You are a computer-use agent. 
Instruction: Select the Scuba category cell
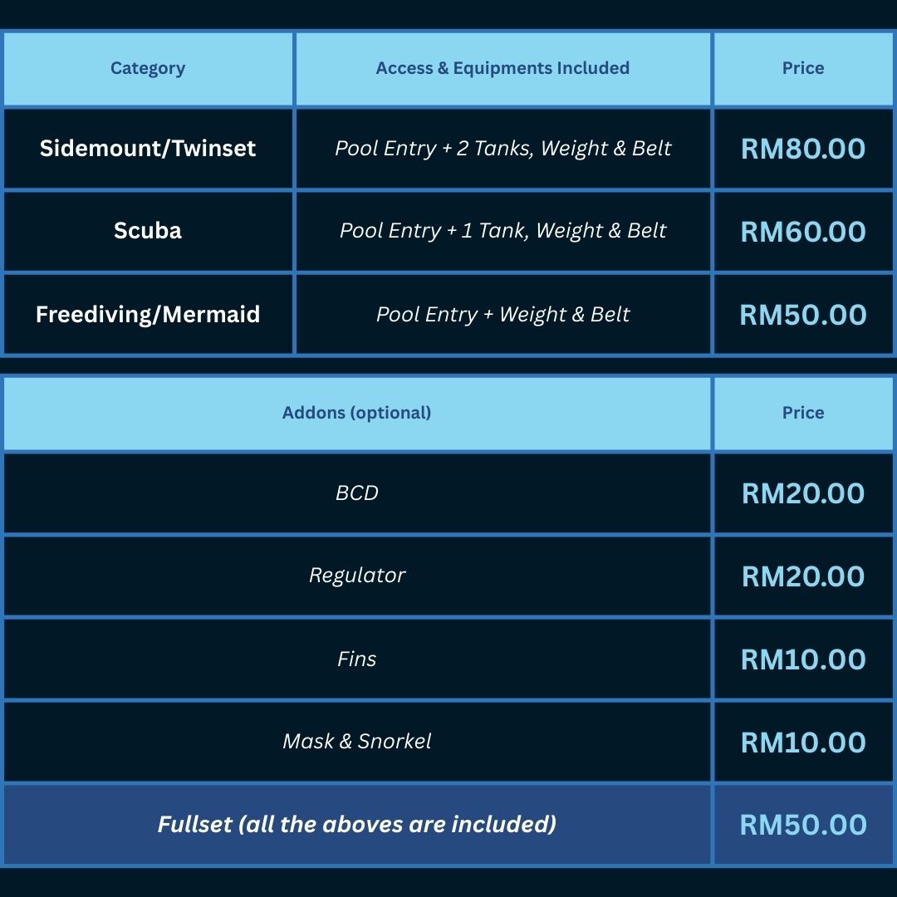coord(148,231)
